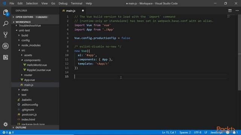Click the unsaved dot on main.js tab
The height and width of the screenshot is (135, 241).
tap(83, 10)
